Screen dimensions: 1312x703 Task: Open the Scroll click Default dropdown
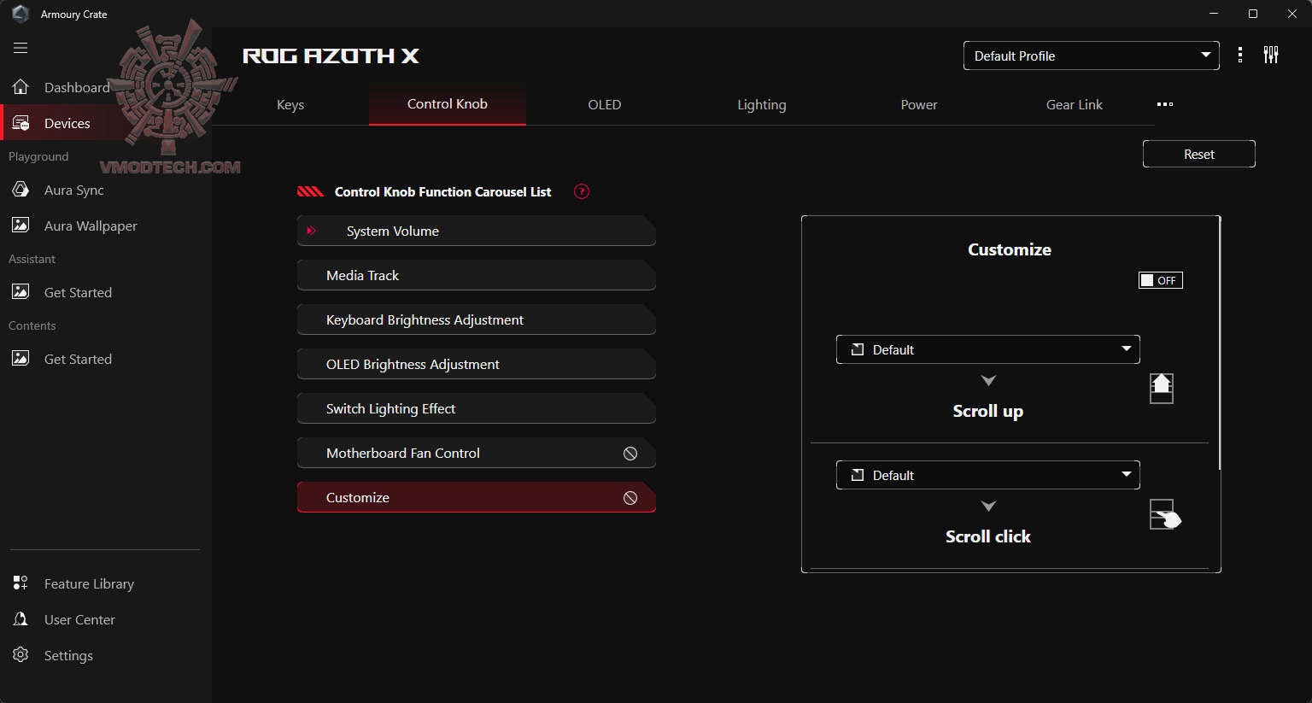point(987,475)
